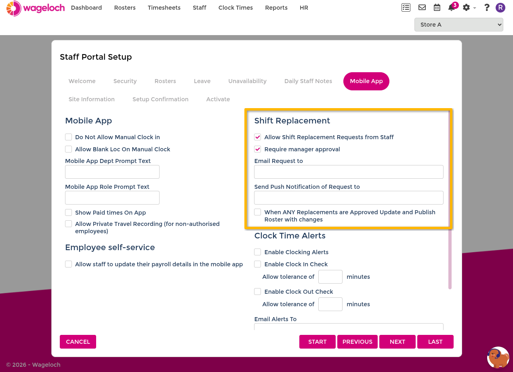The image size is (513, 372).
Task: Switch to the Leave setup tab
Action: point(202,81)
